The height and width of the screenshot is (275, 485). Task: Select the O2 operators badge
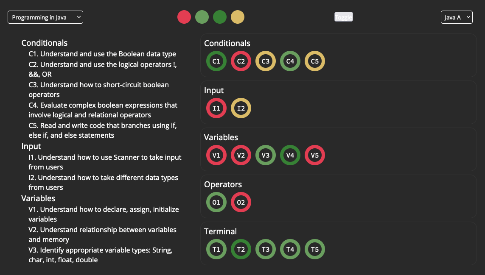(241, 203)
